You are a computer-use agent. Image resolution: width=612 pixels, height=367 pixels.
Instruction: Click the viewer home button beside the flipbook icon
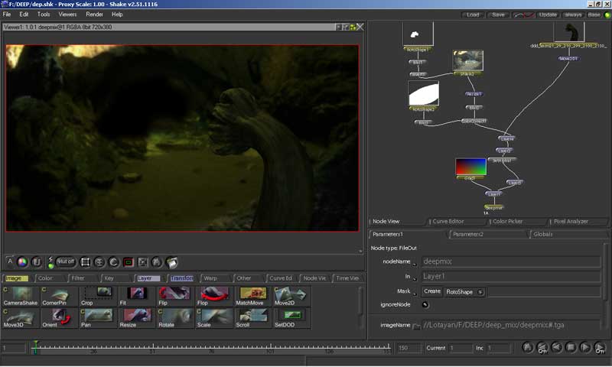coord(157,262)
